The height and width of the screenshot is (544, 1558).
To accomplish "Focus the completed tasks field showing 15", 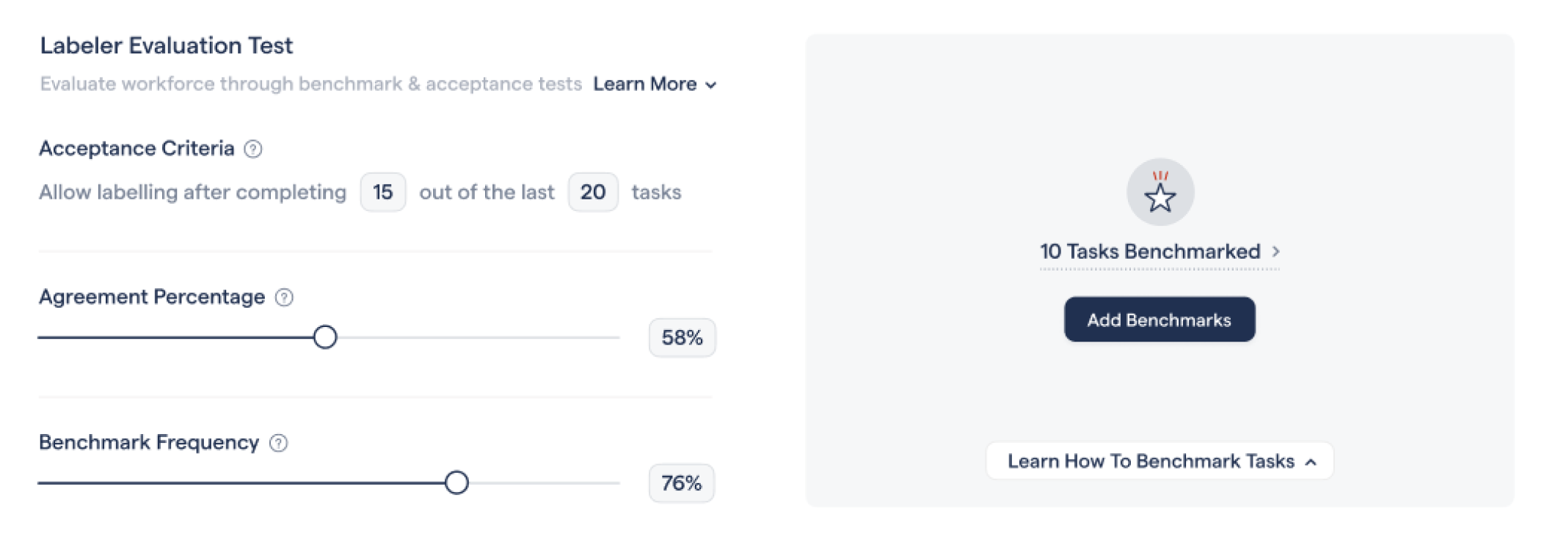I will 383,192.
